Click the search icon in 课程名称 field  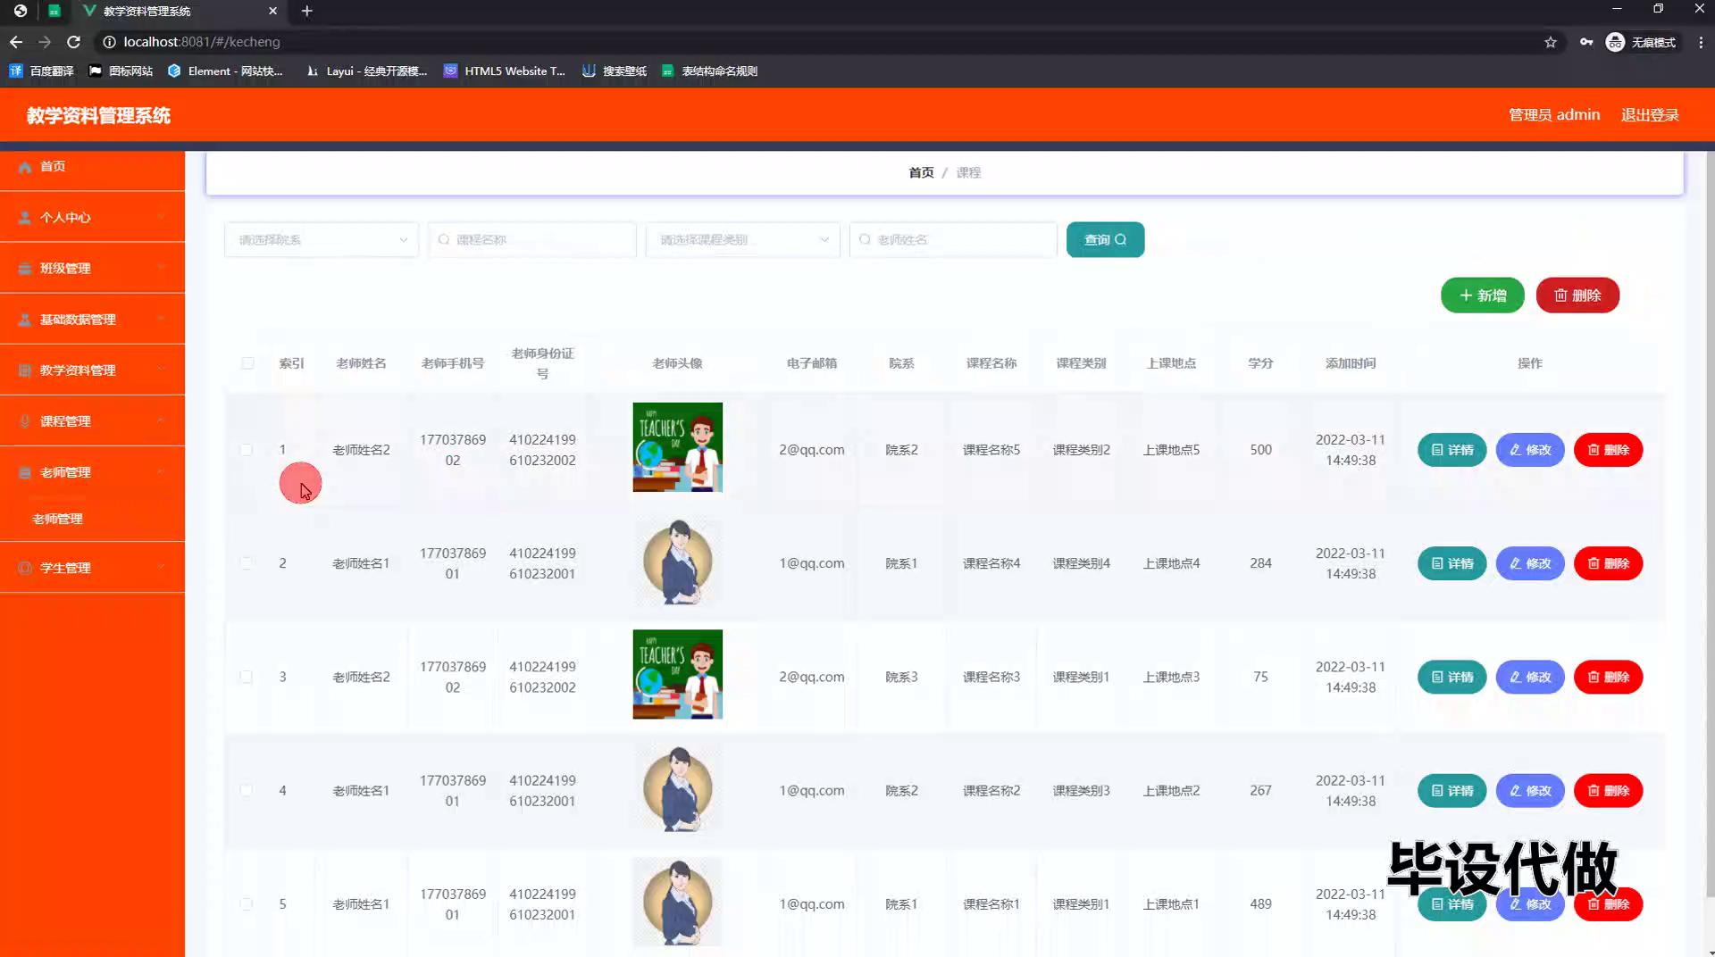444,240
